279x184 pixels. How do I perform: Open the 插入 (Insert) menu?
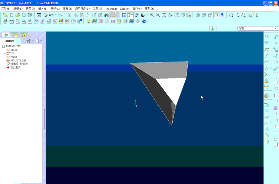43,9
